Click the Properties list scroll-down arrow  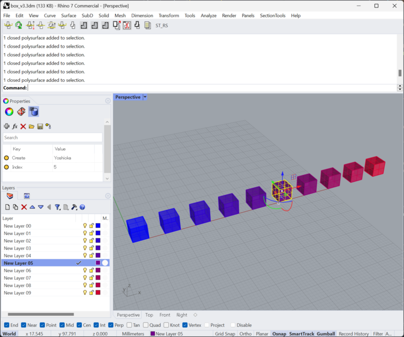click(x=108, y=179)
